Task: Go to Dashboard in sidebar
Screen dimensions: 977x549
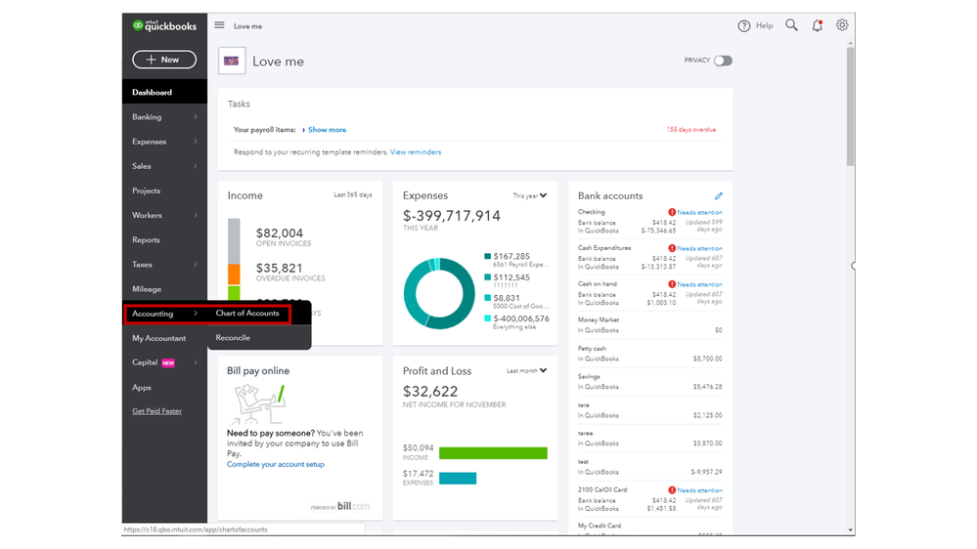Action: click(x=164, y=92)
